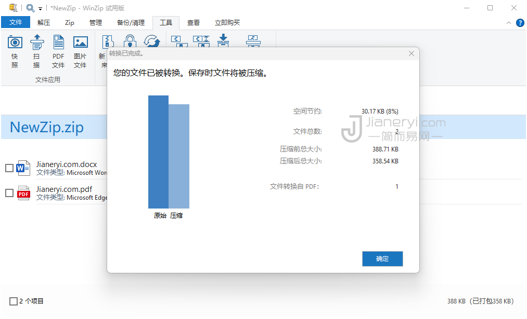Viewport: 527px width, 319px height.
Task: Select the 工具 tab
Action: click(x=166, y=22)
